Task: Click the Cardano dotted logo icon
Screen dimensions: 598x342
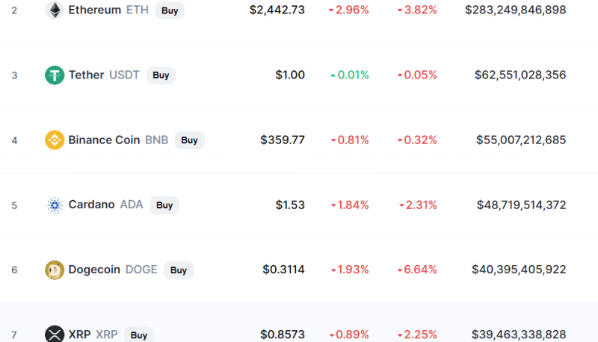Action: 55,205
